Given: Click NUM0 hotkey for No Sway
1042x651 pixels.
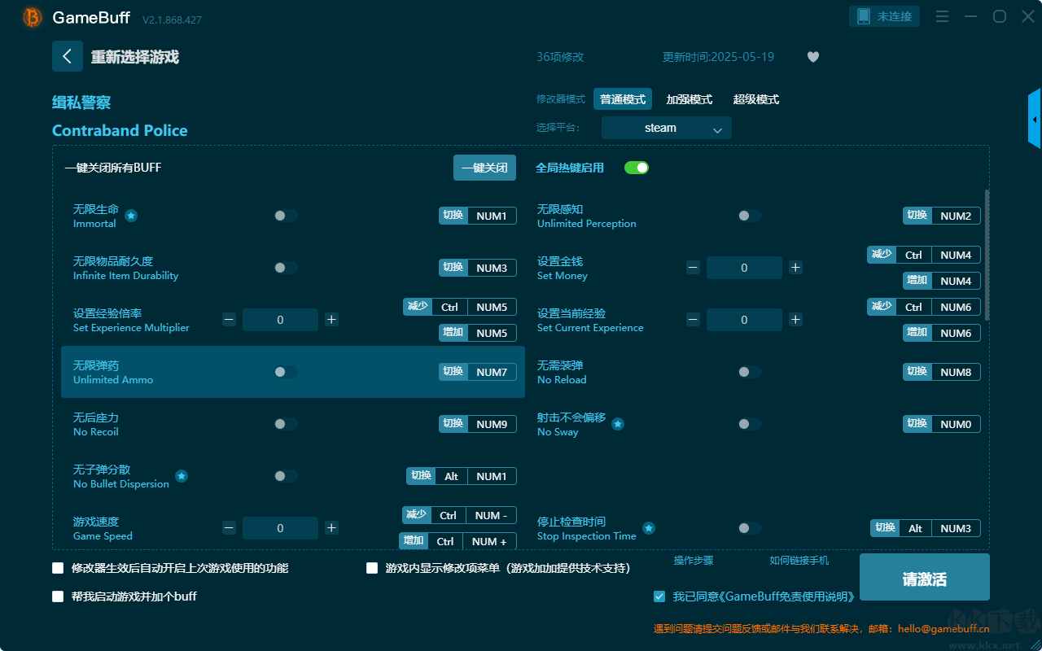Looking at the screenshot, I should point(942,424).
